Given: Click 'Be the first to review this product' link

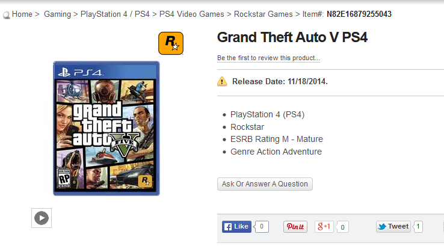Looking at the screenshot, I should (268, 58).
